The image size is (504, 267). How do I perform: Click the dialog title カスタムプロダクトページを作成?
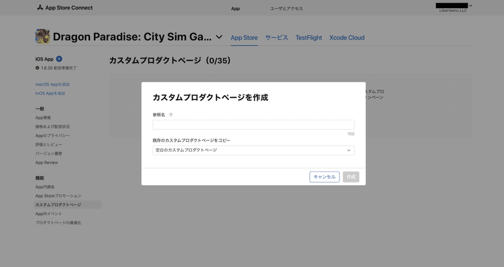tap(210, 98)
